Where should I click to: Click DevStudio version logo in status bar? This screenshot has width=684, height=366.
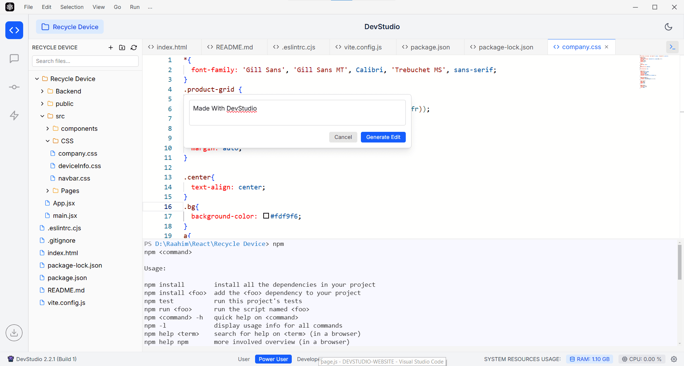[11, 359]
